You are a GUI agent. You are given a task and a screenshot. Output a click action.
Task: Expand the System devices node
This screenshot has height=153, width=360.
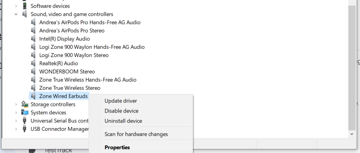coord(16,113)
